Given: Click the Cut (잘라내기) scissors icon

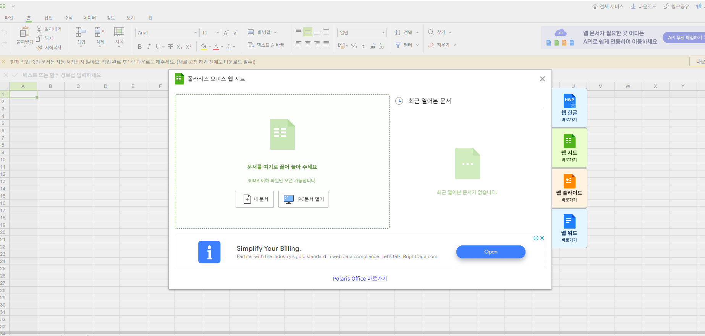Looking at the screenshot, I should coord(39,29).
